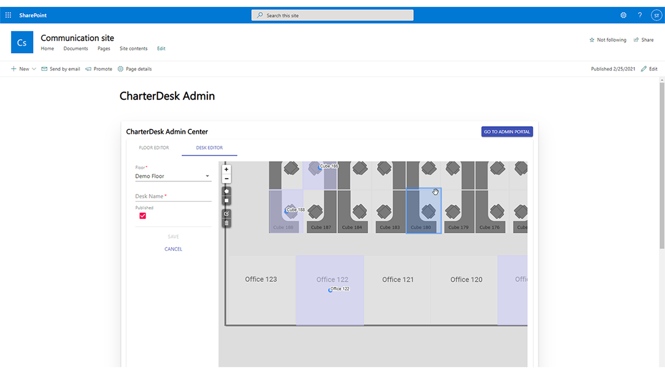Click the delete layers trash icon

tap(226, 223)
